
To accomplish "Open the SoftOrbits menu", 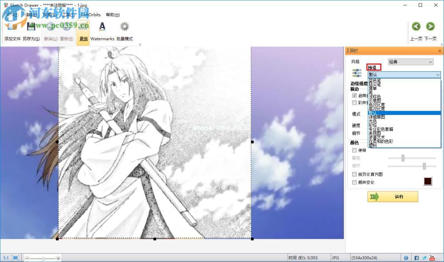I will [91, 15].
